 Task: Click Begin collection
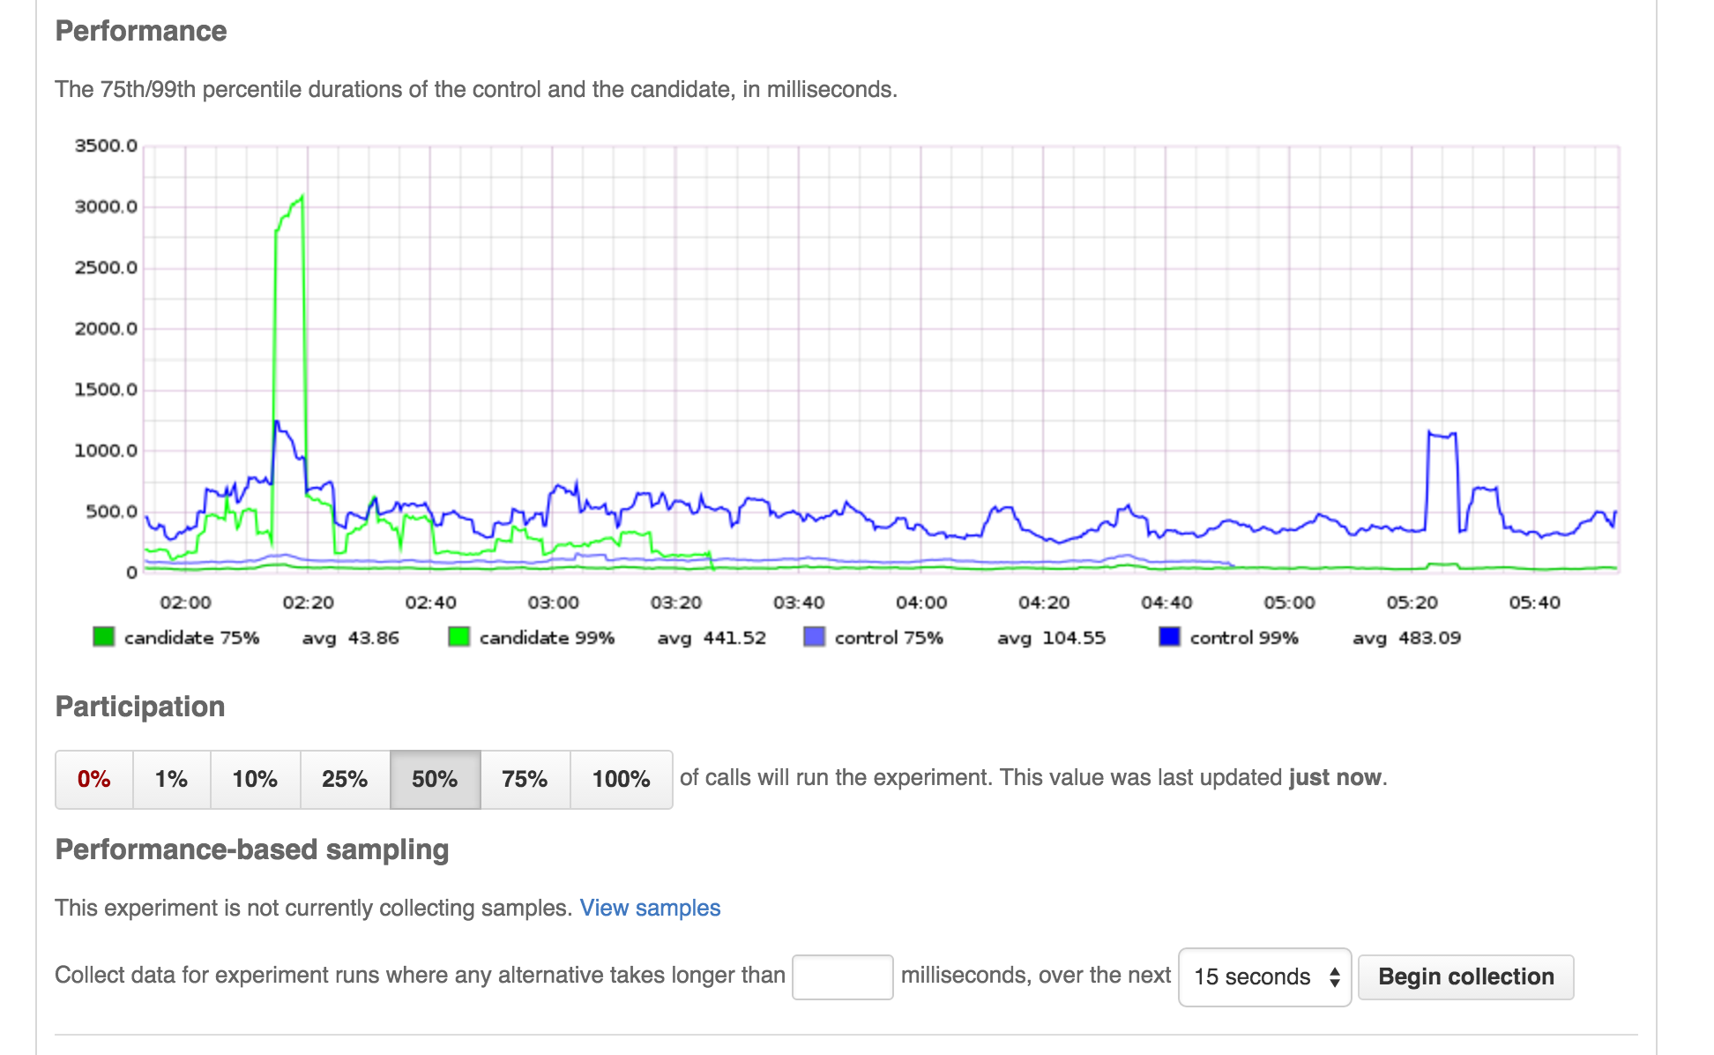tap(1465, 977)
